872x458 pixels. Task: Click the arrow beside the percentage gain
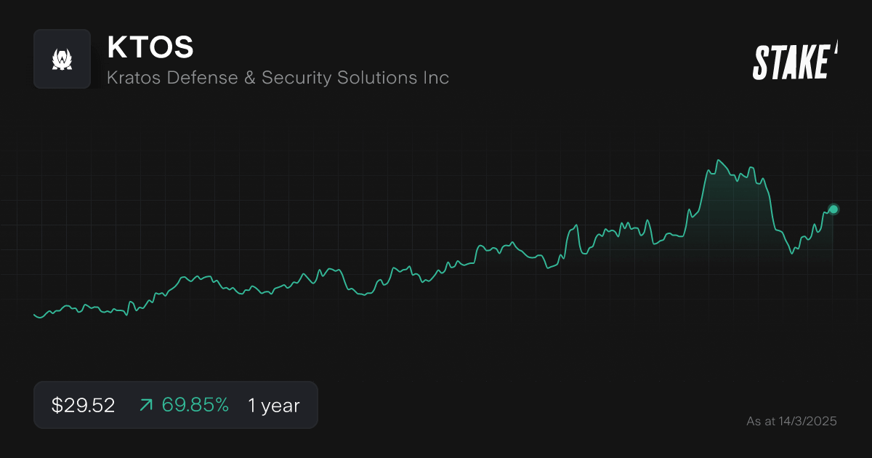[x=146, y=405]
